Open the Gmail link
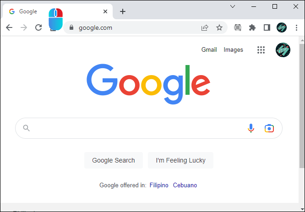Image resolution: width=305 pixels, height=212 pixels. pyautogui.click(x=209, y=49)
